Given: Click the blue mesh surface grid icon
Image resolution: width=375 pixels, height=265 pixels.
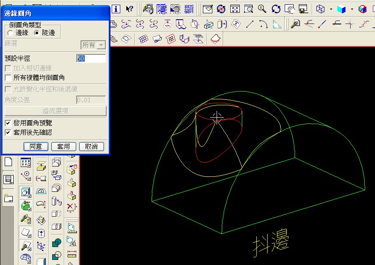Looking at the screenshot, I should pyautogui.click(x=143, y=39).
